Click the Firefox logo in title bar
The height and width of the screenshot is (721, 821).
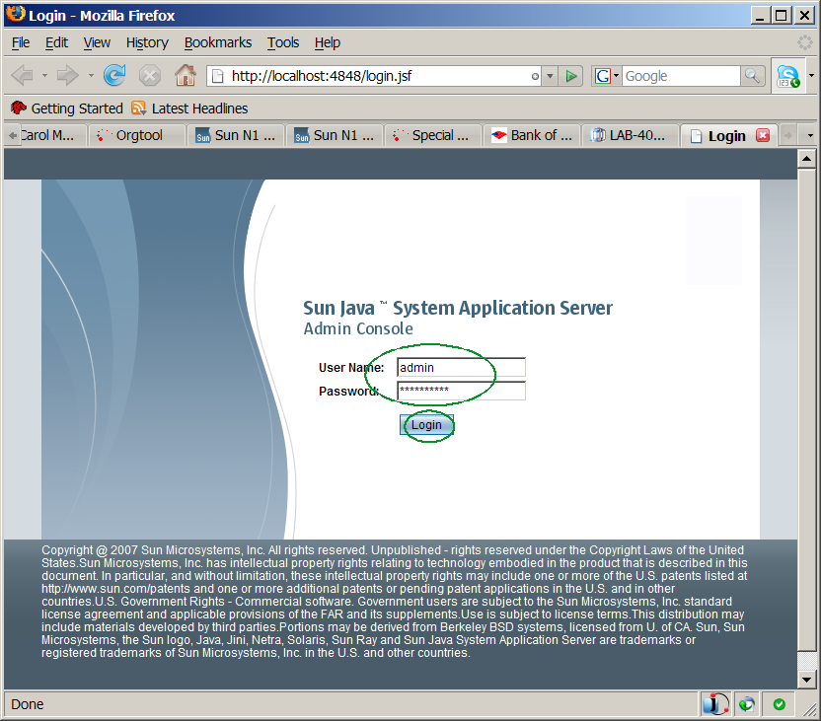16,14
